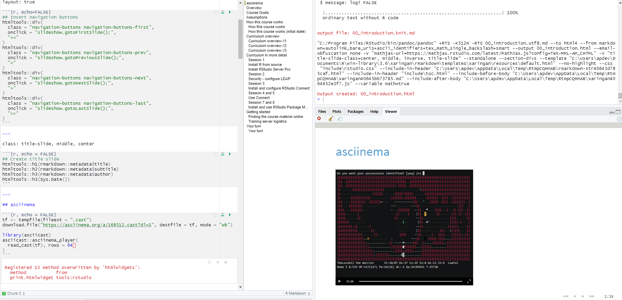The image size is (622, 300).
Task: Click the slide counter 2 / 29
Action: (x=609, y=296)
